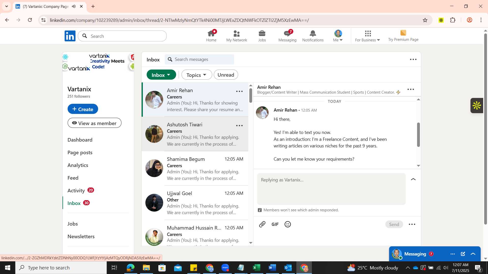Screen dimensions: 488x274
Task: Open Ashutosh Tiwari conversation options
Action: [x=239, y=126]
